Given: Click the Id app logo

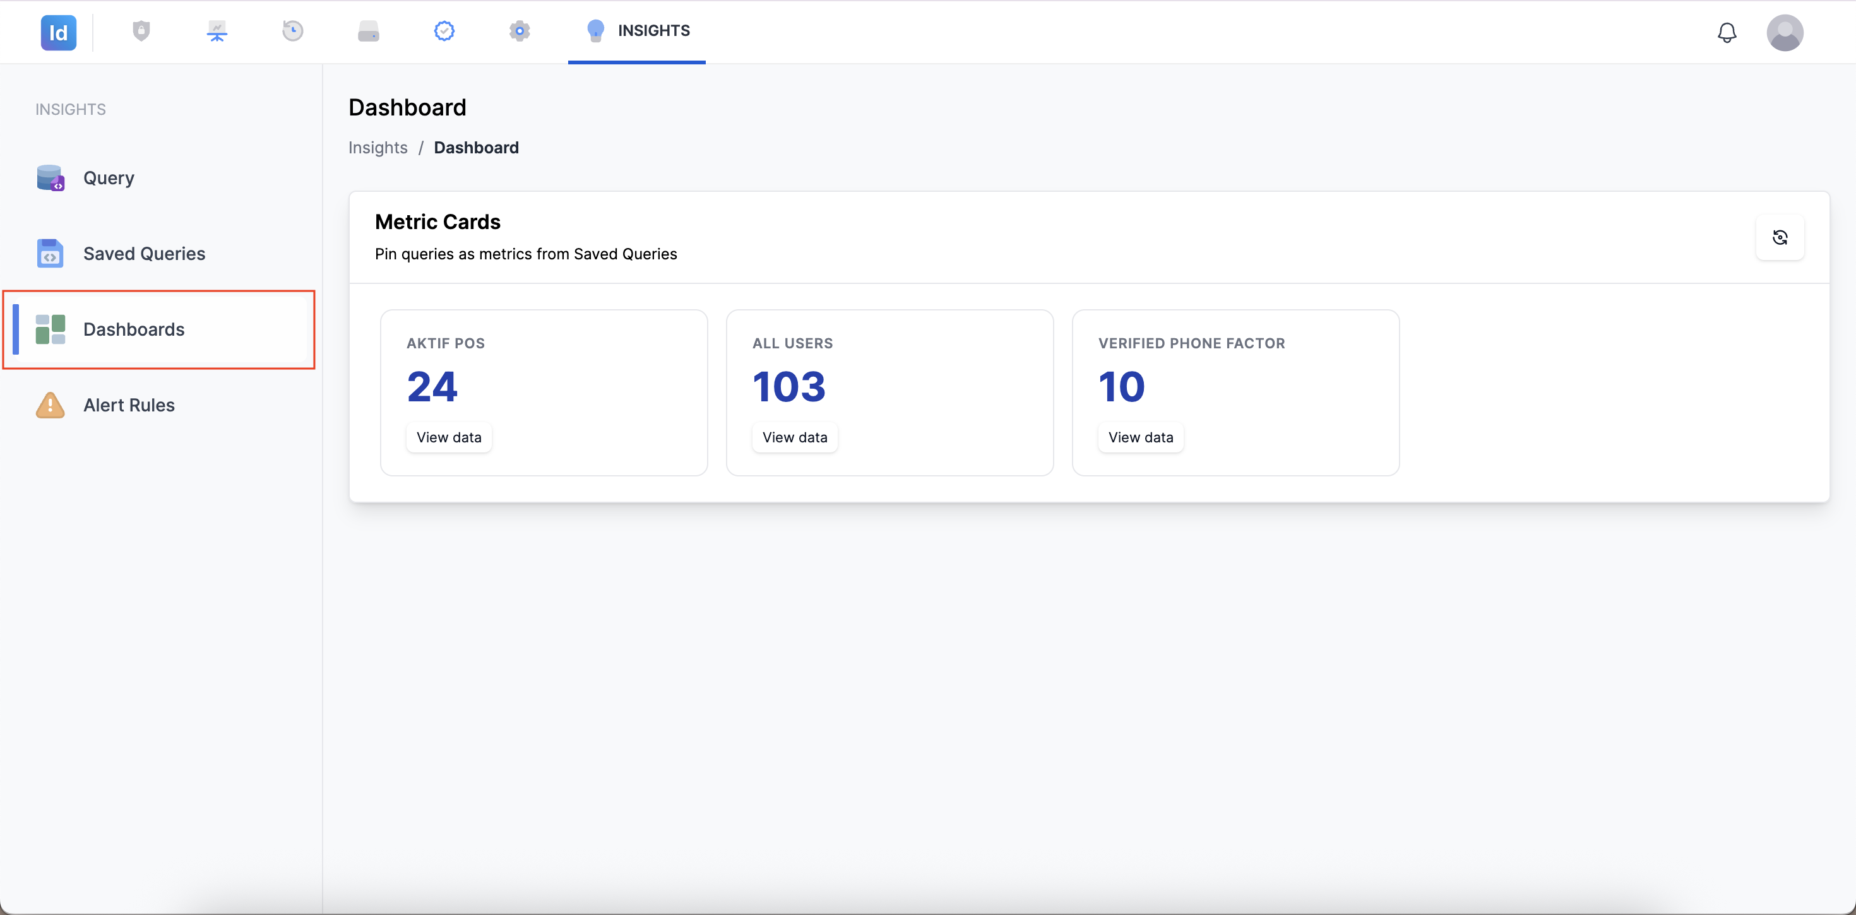Looking at the screenshot, I should tap(58, 32).
